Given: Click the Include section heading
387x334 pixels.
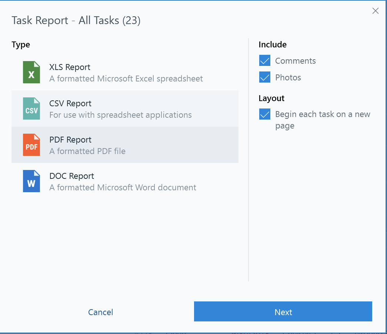Looking at the screenshot, I should [273, 44].
